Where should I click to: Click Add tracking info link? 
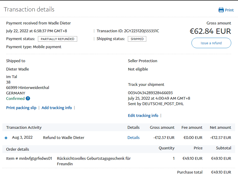point(57,108)
